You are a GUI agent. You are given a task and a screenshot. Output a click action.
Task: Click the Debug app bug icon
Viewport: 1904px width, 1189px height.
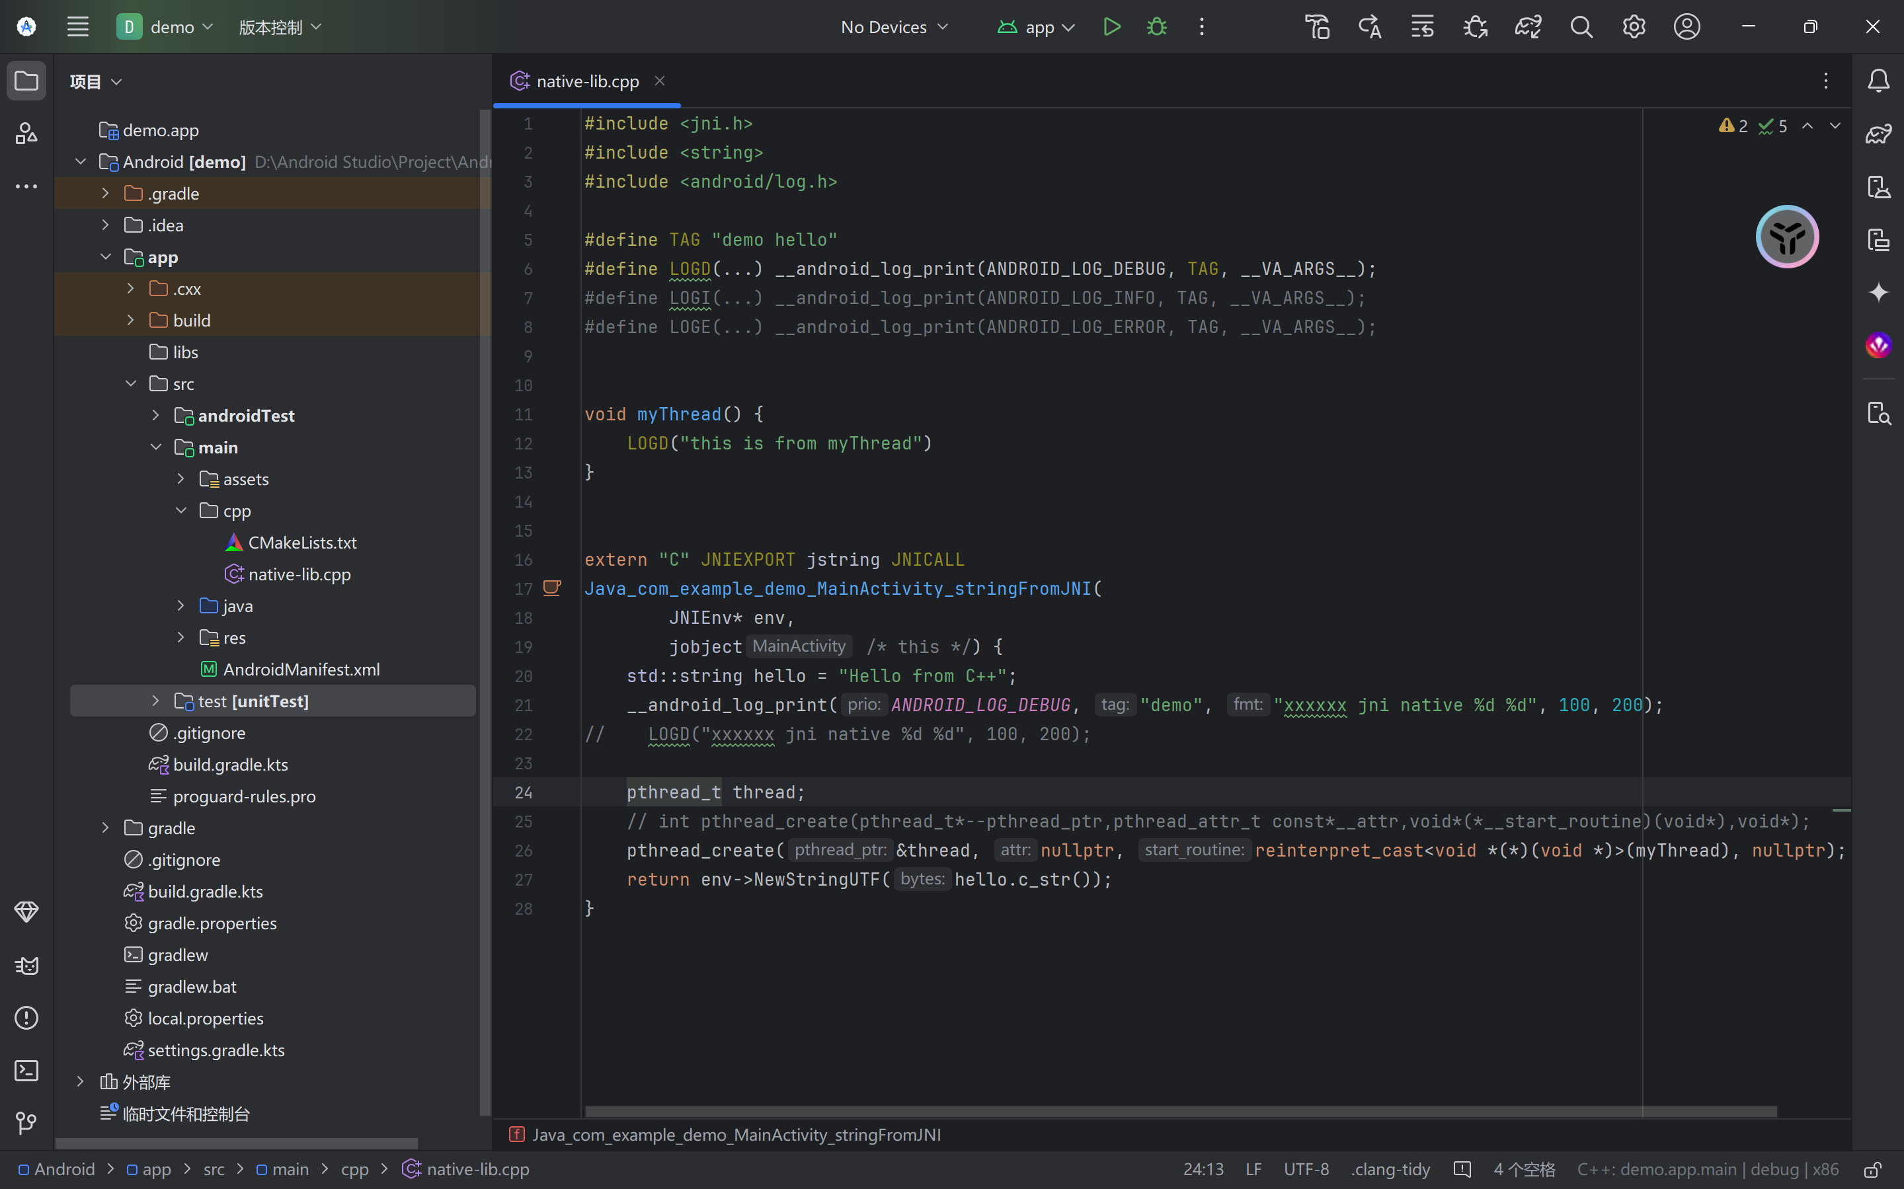click(x=1156, y=26)
